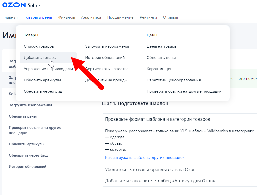
Task: Open sidebar item Обновить артикулы
Action: 27,144
